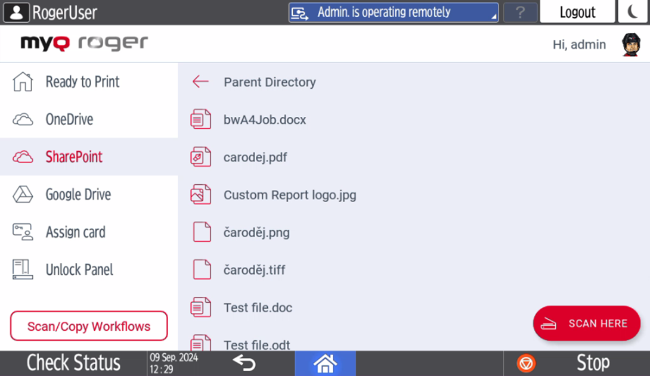Click the Scan/Copy Workflows button
This screenshot has width=650, height=376.
click(89, 327)
